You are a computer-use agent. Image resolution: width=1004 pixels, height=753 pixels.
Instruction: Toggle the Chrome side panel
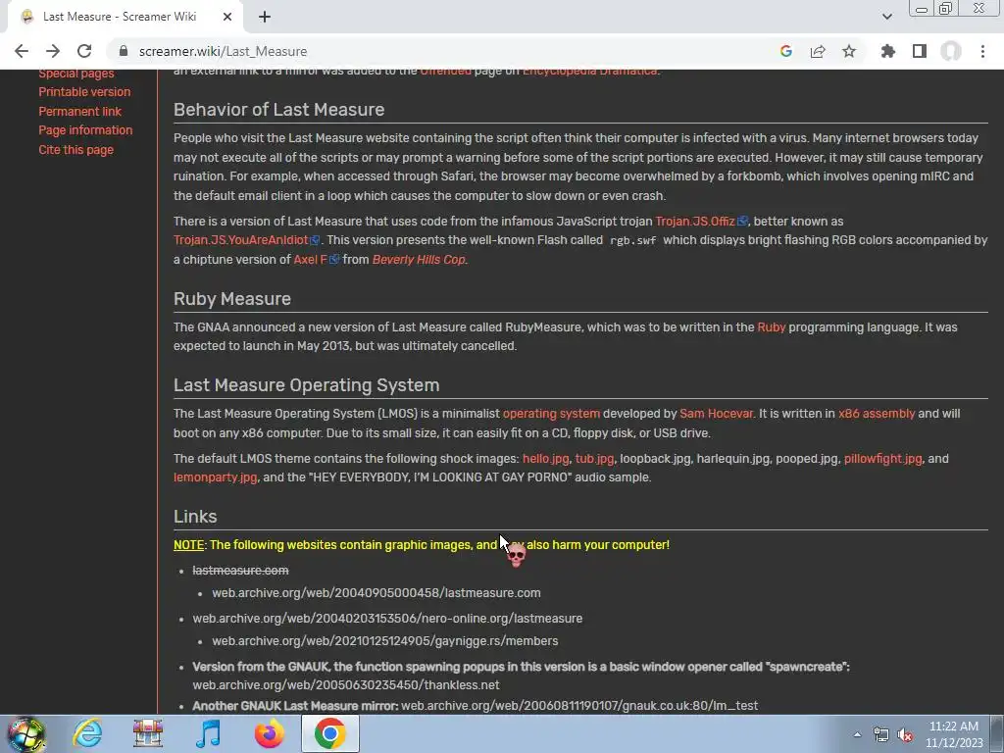coord(920,51)
